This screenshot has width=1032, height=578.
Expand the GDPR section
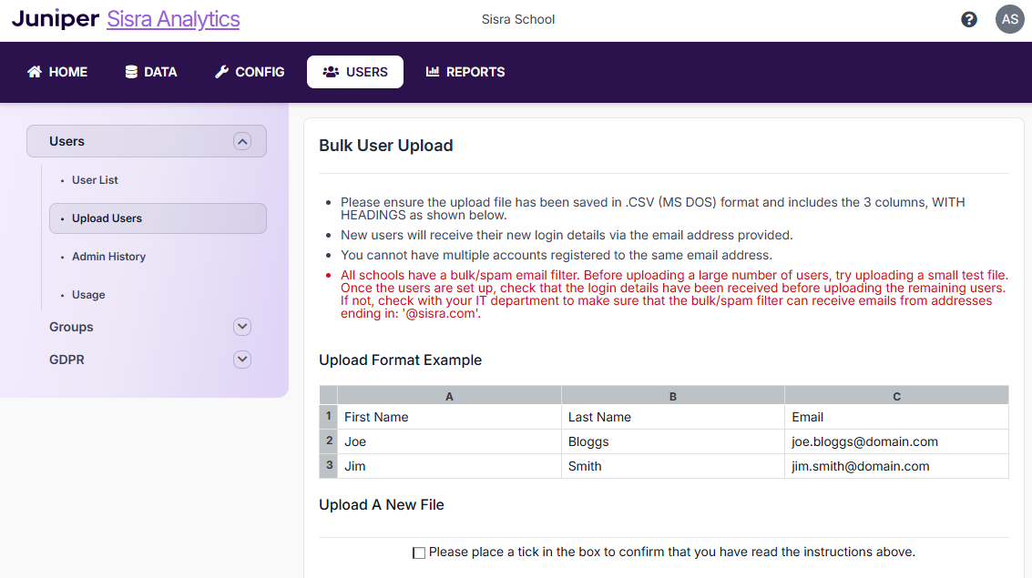coord(241,359)
